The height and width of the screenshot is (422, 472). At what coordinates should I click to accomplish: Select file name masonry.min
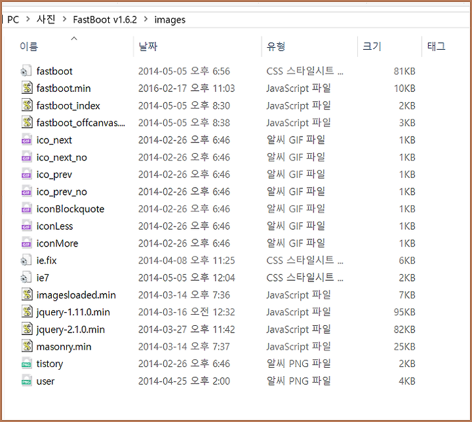[x=64, y=347]
